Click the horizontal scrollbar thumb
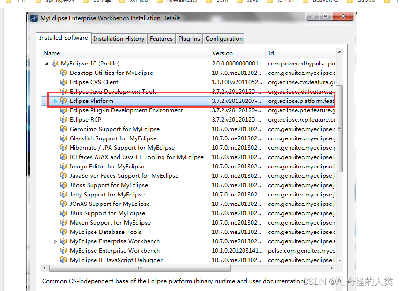This screenshot has width=400, height=291. tap(140, 268)
